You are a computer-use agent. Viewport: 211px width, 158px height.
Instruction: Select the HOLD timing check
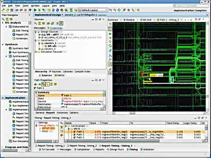[x=45, y=131]
